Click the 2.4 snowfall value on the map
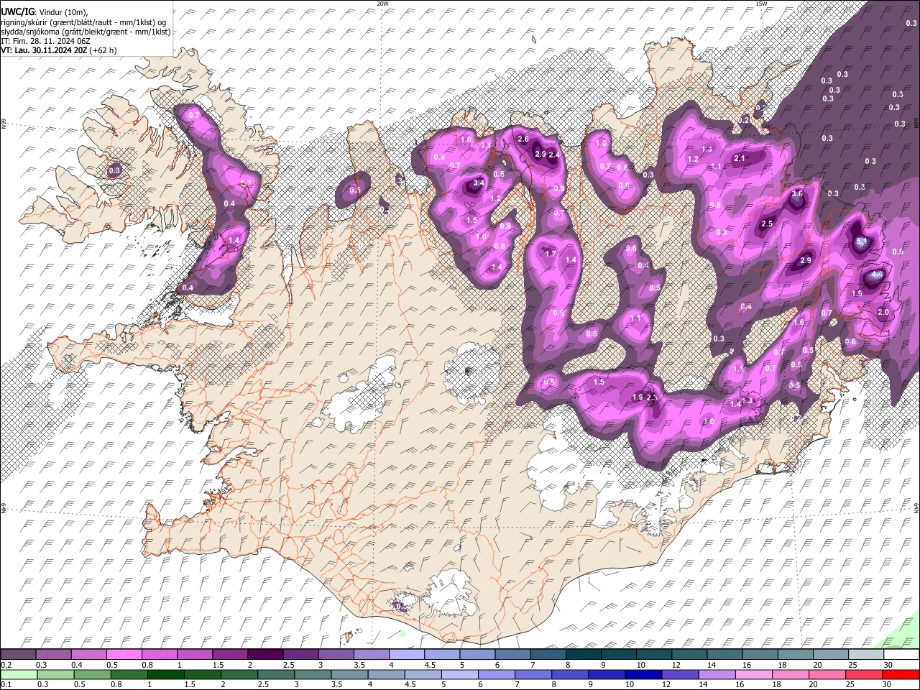The height and width of the screenshot is (690, 920). 554,155
